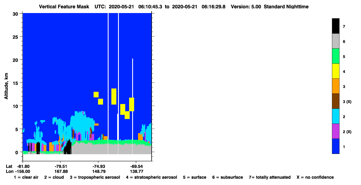Image resolution: width=361 pixels, height=185 pixels.
Task: Click the 'X = no confidence' legend text
Action: [x=315, y=177]
